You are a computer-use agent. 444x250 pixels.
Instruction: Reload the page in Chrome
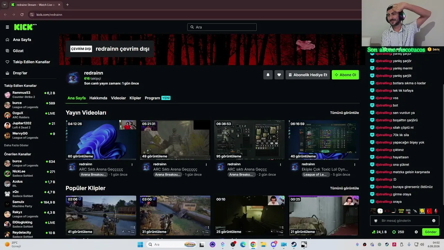click(22, 15)
